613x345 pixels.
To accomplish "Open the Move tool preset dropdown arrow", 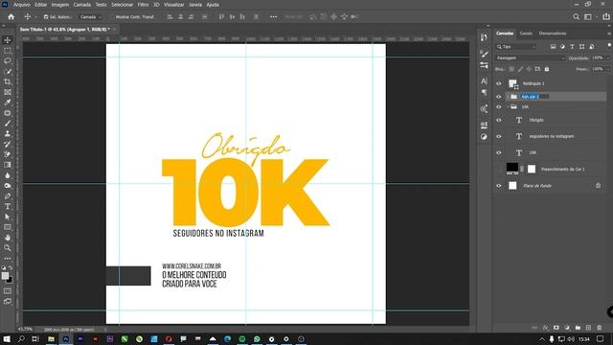I will tap(36, 17).
